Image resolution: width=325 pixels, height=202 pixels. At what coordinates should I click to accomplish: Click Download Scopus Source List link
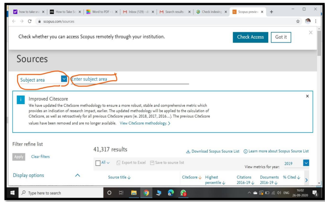(x=213, y=151)
